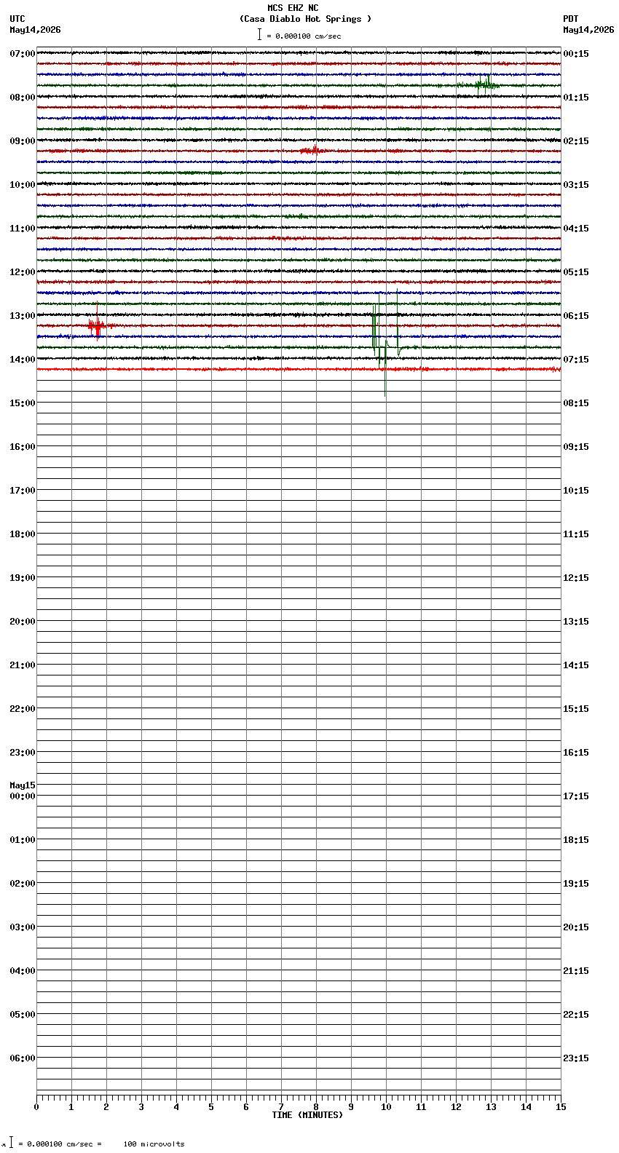This screenshot has height=1153, width=619.
Task: Click the '23:15' PDT time label
Action: (576, 1058)
